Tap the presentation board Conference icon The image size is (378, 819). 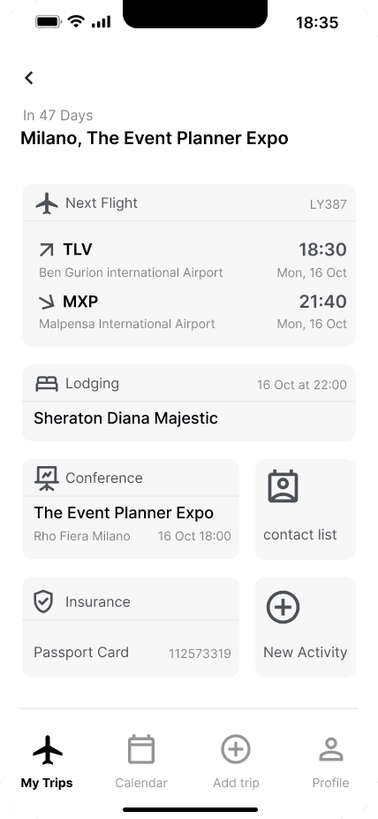47,478
